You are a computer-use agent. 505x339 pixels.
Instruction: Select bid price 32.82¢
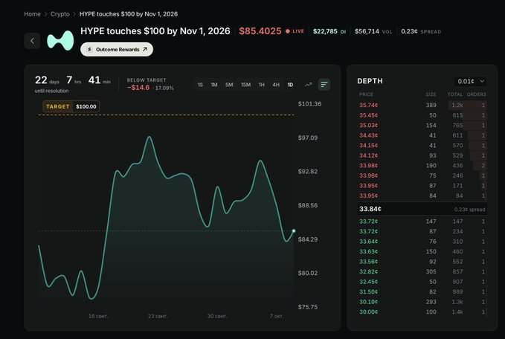369,271
